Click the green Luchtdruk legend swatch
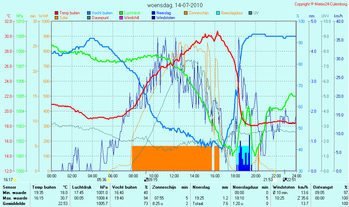 coord(121,13)
